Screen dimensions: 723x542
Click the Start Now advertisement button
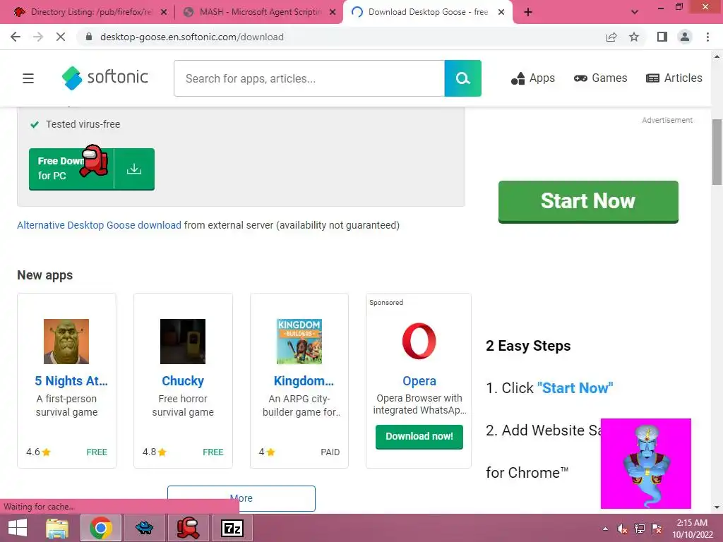coord(588,201)
